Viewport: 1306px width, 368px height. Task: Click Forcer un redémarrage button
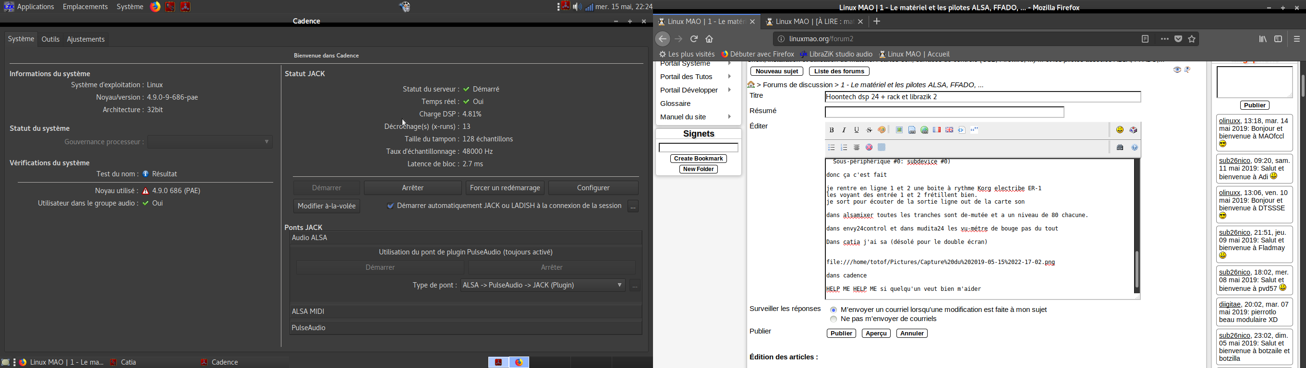(505, 188)
